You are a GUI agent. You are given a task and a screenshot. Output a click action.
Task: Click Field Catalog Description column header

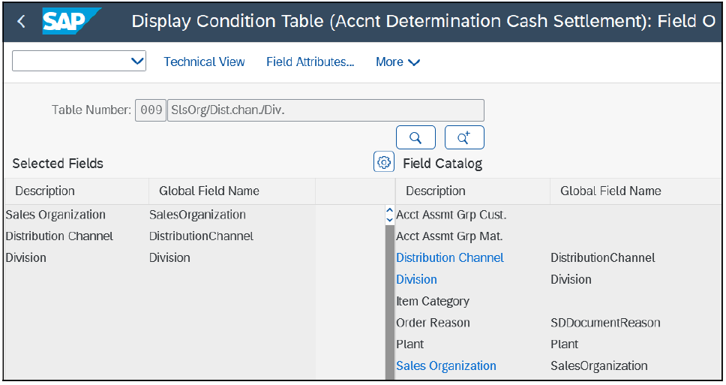[x=472, y=191]
